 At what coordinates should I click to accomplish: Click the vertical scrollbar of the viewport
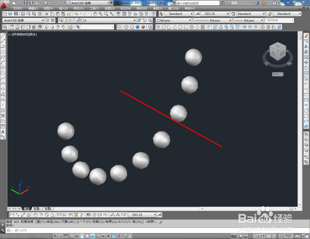click(300, 119)
